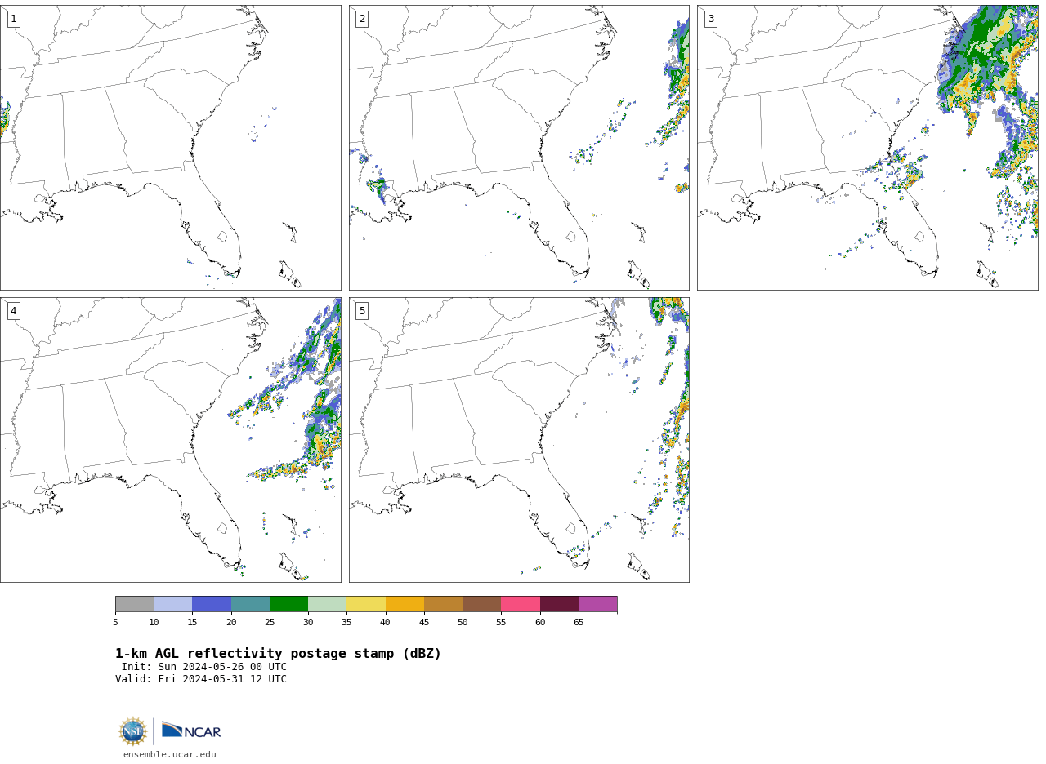Select the dark green 25-30 dBZ swatch
Image resolution: width=1046 pixels, height=764 pixels.
coord(288,604)
